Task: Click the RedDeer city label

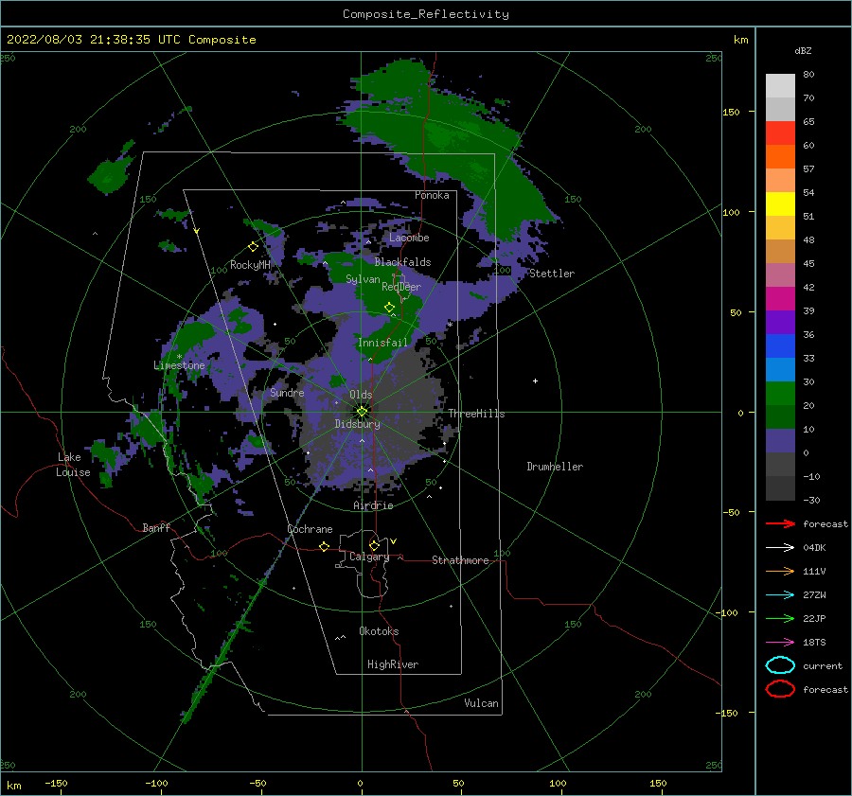Action: pos(401,287)
